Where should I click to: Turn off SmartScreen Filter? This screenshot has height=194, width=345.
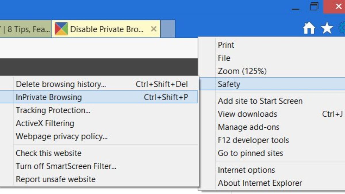[66, 166]
